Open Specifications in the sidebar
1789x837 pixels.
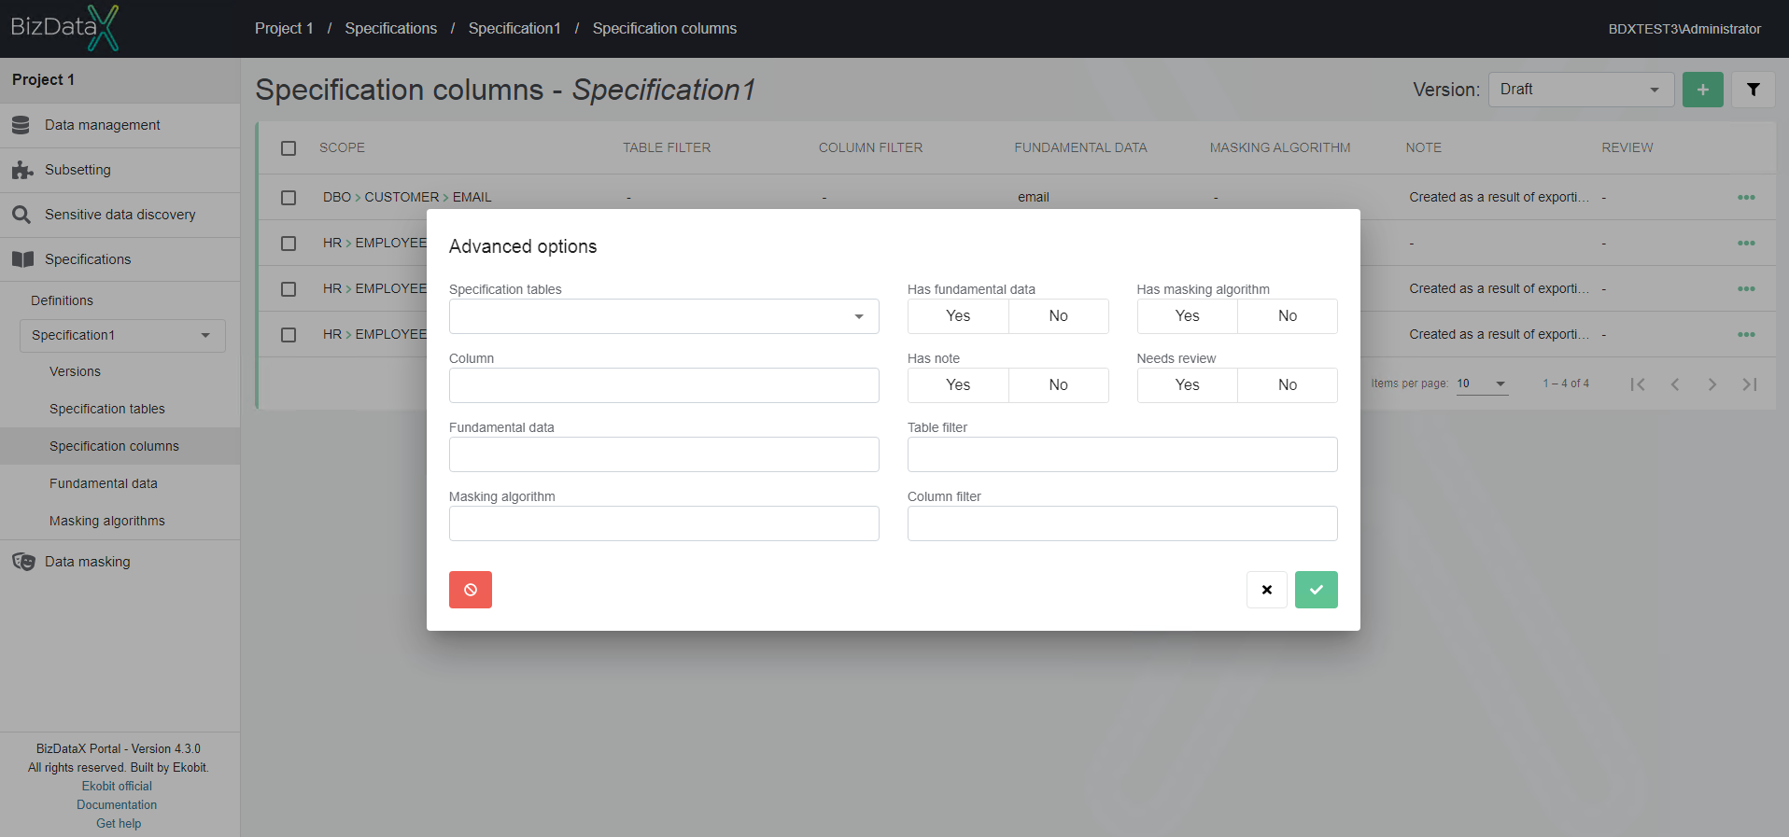click(x=120, y=259)
